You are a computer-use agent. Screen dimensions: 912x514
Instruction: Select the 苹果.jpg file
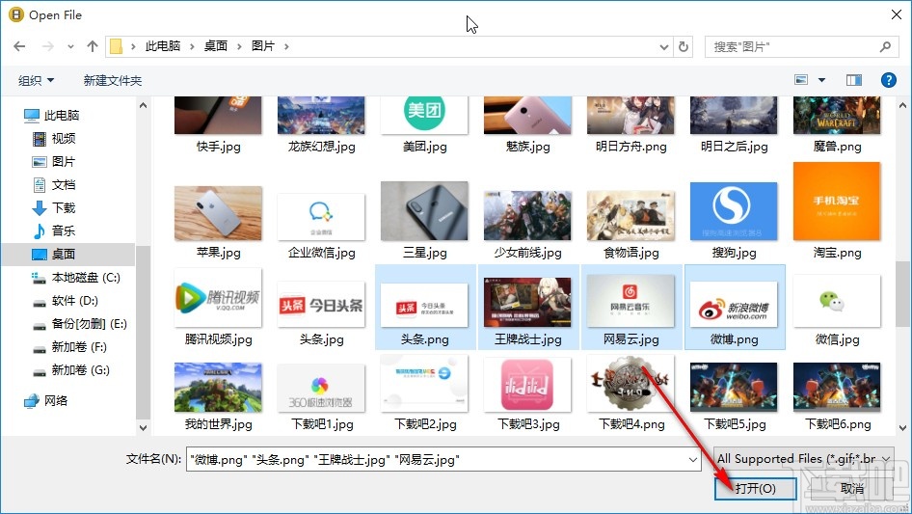[218, 223]
